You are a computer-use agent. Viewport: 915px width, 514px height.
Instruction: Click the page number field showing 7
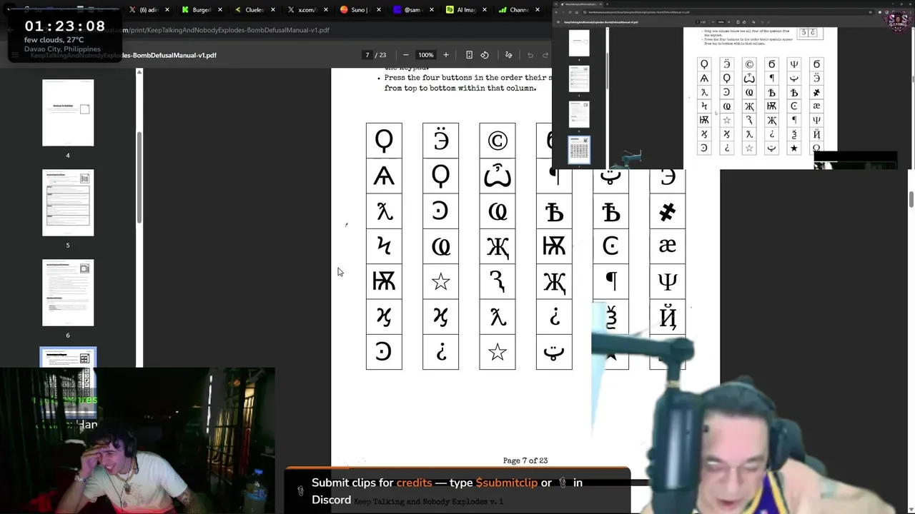tap(367, 55)
